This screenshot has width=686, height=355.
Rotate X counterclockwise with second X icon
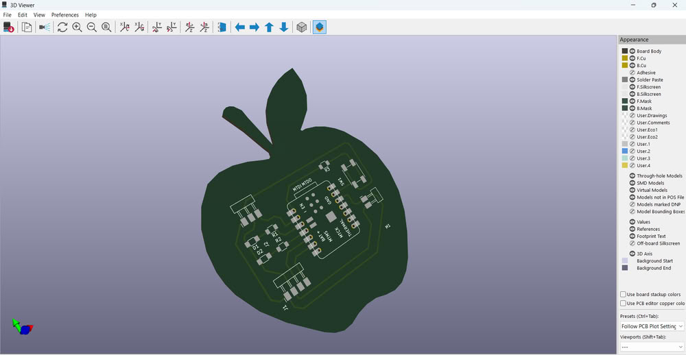139,27
